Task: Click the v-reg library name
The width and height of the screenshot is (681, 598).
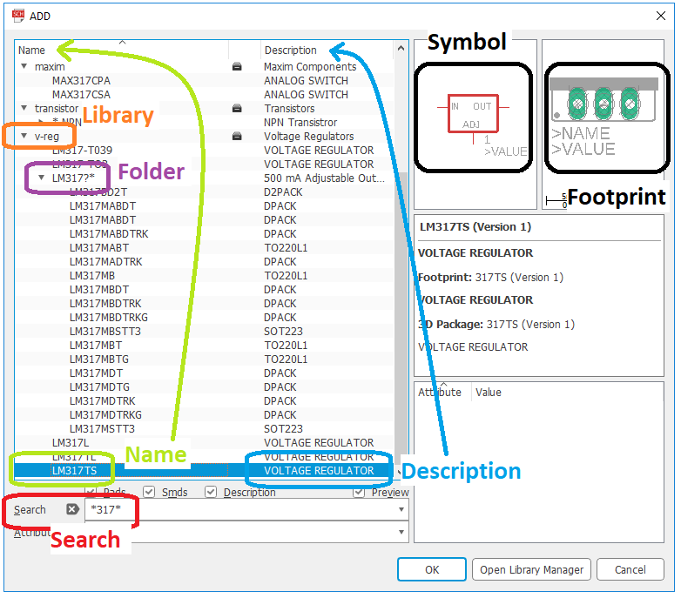Action: (x=46, y=137)
